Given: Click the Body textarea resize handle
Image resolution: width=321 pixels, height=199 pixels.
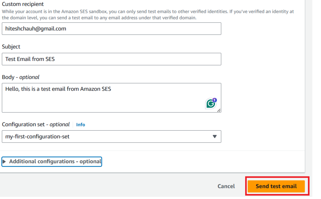Looking at the screenshot, I should tap(219, 110).
